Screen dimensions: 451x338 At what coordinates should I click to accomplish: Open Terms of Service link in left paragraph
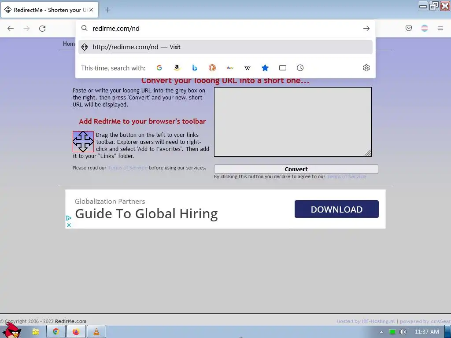pyautogui.click(x=127, y=168)
